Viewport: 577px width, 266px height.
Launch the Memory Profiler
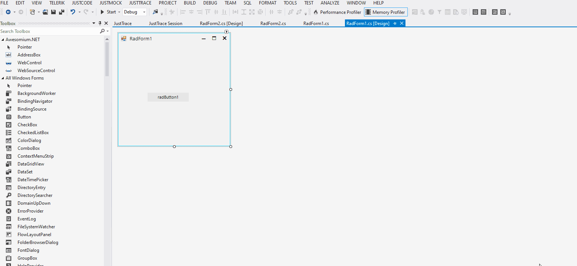coord(386,12)
